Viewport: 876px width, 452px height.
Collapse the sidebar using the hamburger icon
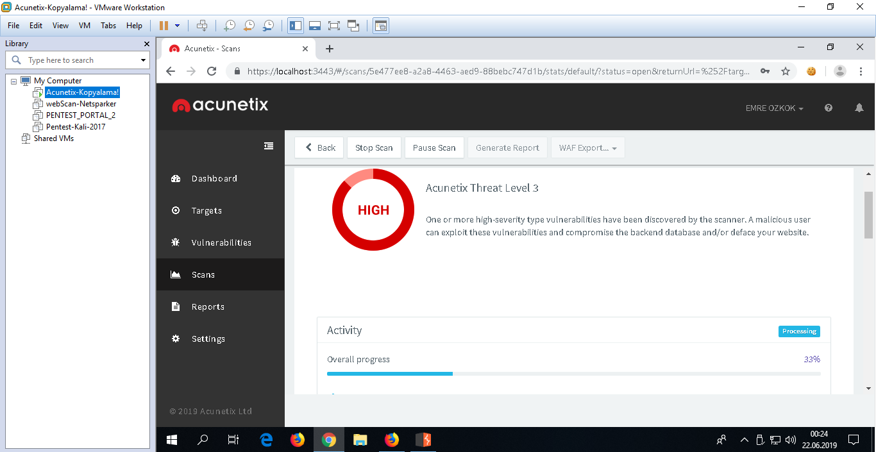pyautogui.click(x=269, y=146)
